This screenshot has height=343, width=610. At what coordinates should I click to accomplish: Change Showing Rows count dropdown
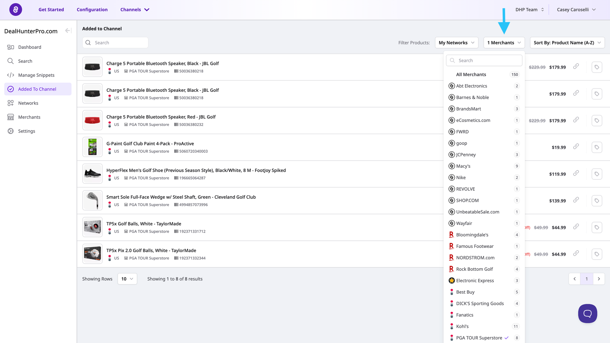pos(127,279)
